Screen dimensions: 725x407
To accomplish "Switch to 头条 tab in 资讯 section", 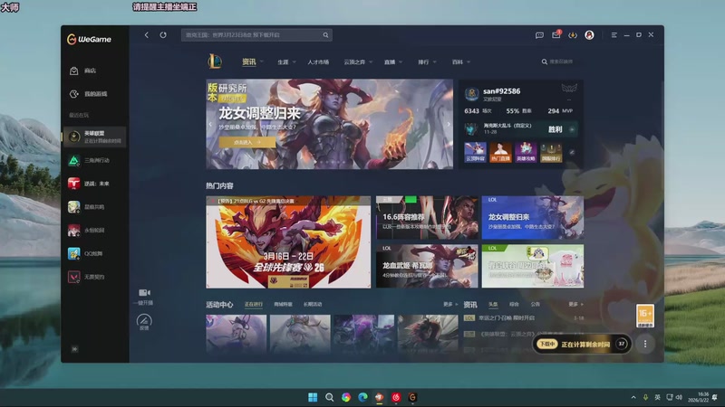I will [493, 304].
